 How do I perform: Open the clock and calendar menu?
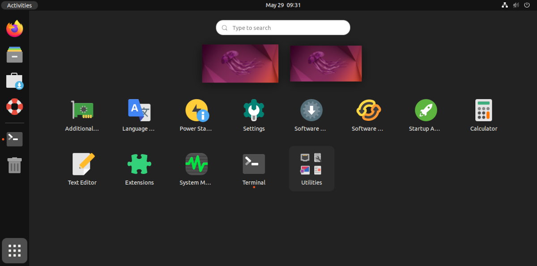point(282,5)
